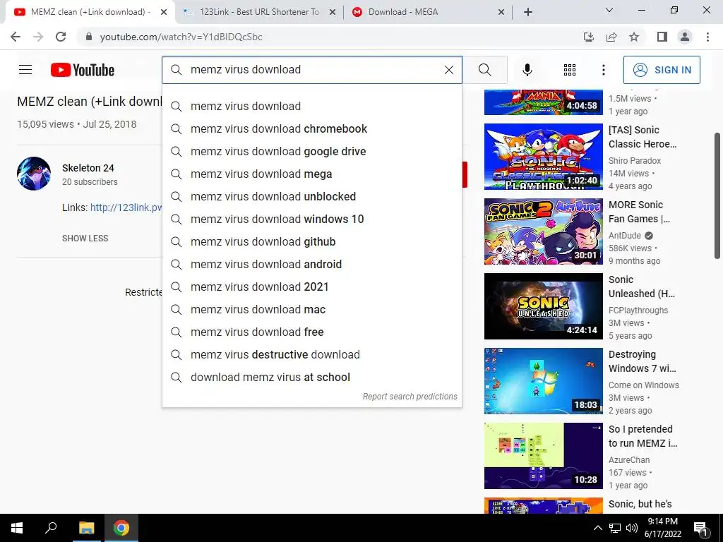Click the browser forward arrow
The height and width of the screenshot is (542, 723).
tap(38, 37)
